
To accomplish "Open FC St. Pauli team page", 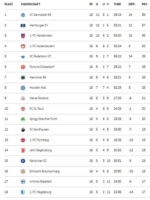I will [36, 108].
